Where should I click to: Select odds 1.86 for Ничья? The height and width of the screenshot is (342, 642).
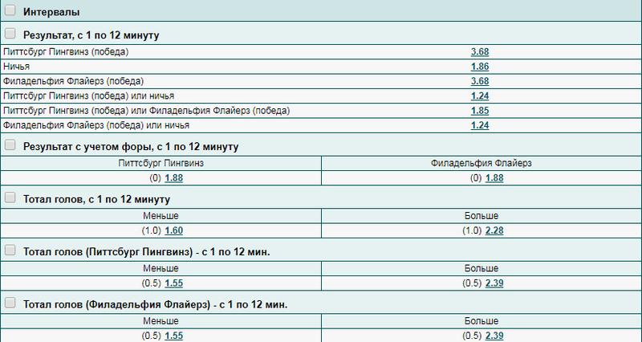coord(480,67)
